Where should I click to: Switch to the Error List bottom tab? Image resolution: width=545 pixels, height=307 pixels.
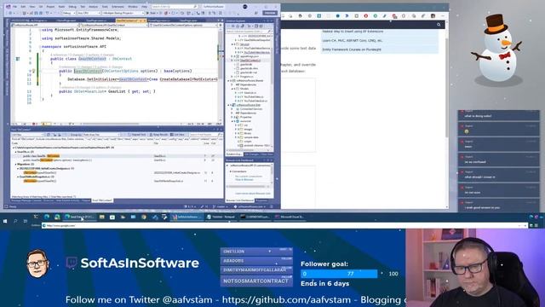49,200
